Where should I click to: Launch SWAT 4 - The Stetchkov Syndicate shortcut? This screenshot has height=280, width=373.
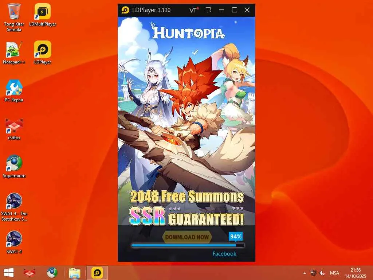[14, 207]
